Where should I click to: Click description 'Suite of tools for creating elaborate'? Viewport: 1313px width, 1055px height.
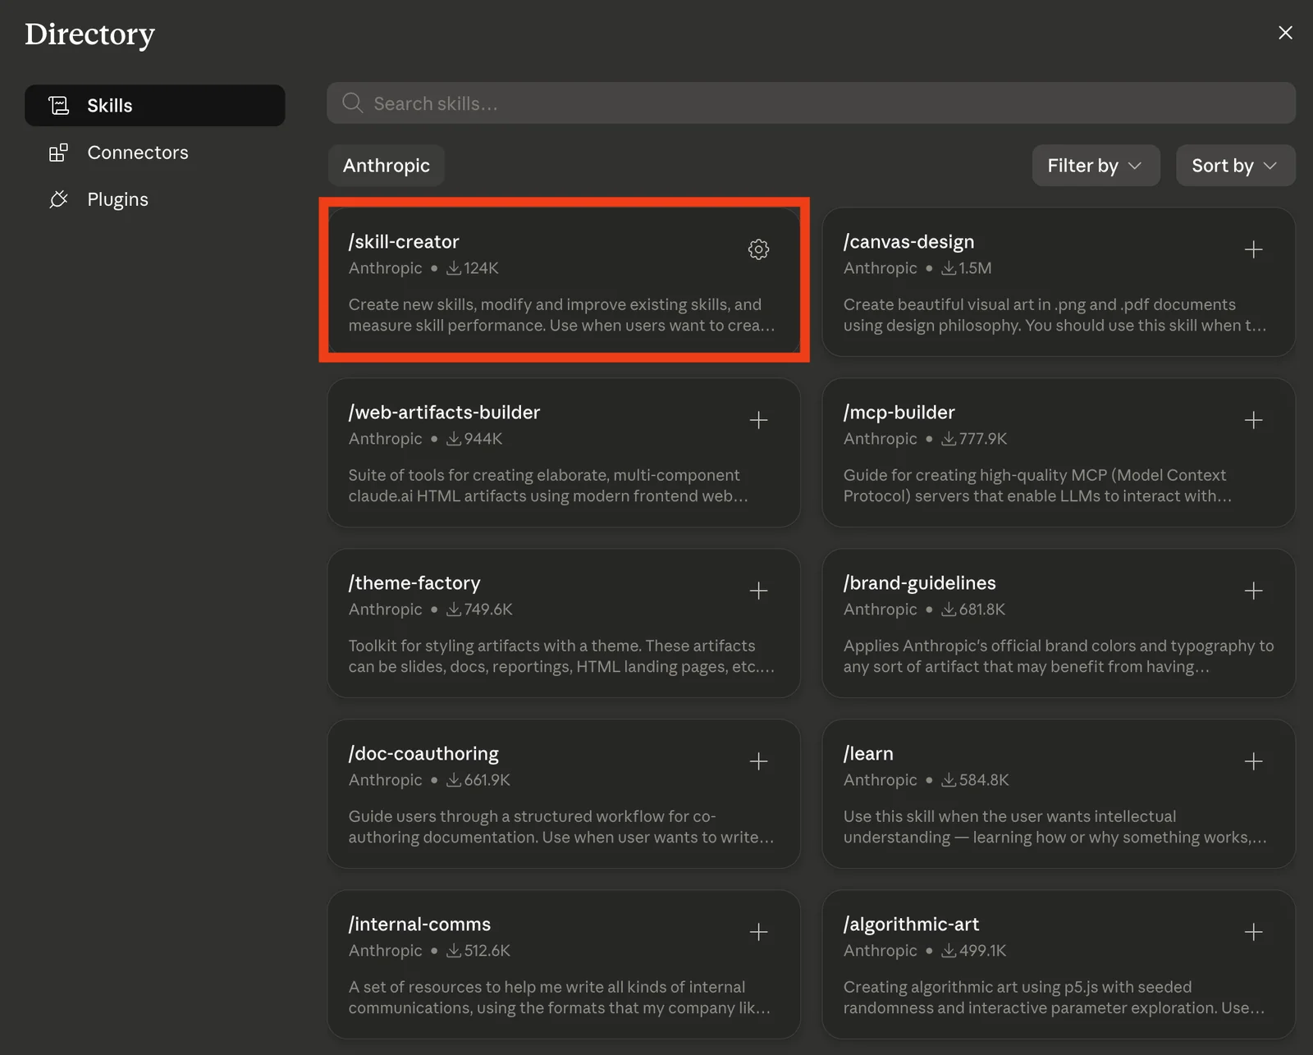(x=548, y=486)
